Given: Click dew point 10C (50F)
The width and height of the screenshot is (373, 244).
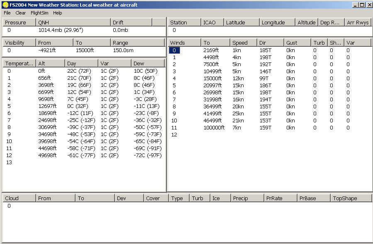Looking at the screenshot, I should [145, 71].
